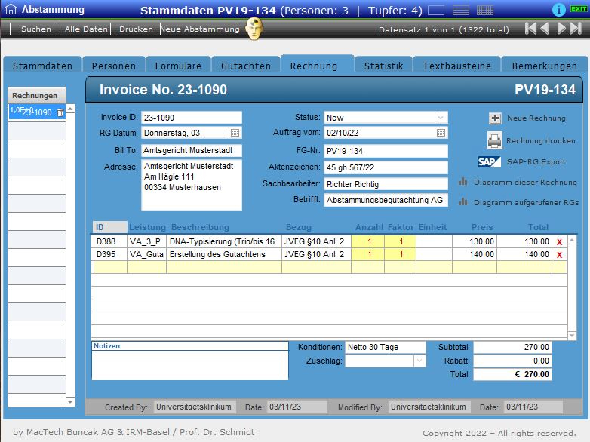Switch to form view layout icon
The height and width of the screenshot is (442, 590).
[436, 10]
